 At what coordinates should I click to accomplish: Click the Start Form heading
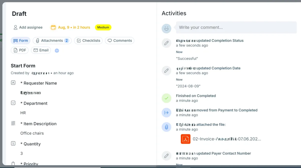[23, 66]
